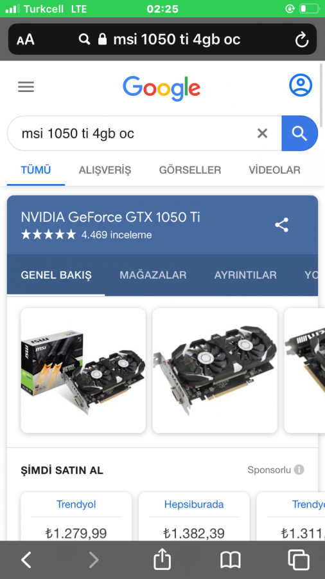Share the GTX 1050 Ti product card
This screenshot has height=579, width=325.
point(281,225)
